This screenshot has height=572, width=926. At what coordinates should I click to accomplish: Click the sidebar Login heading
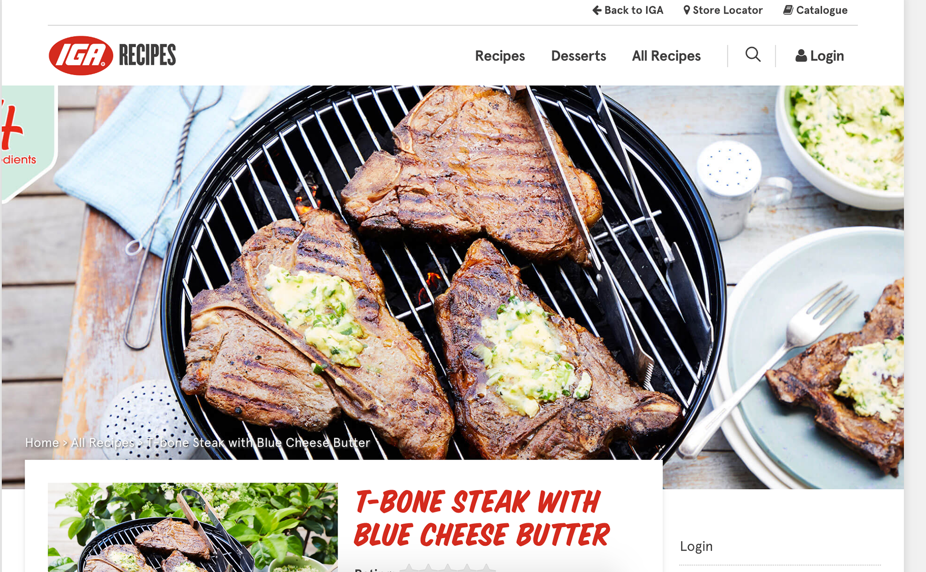click(x=696, y=546)
